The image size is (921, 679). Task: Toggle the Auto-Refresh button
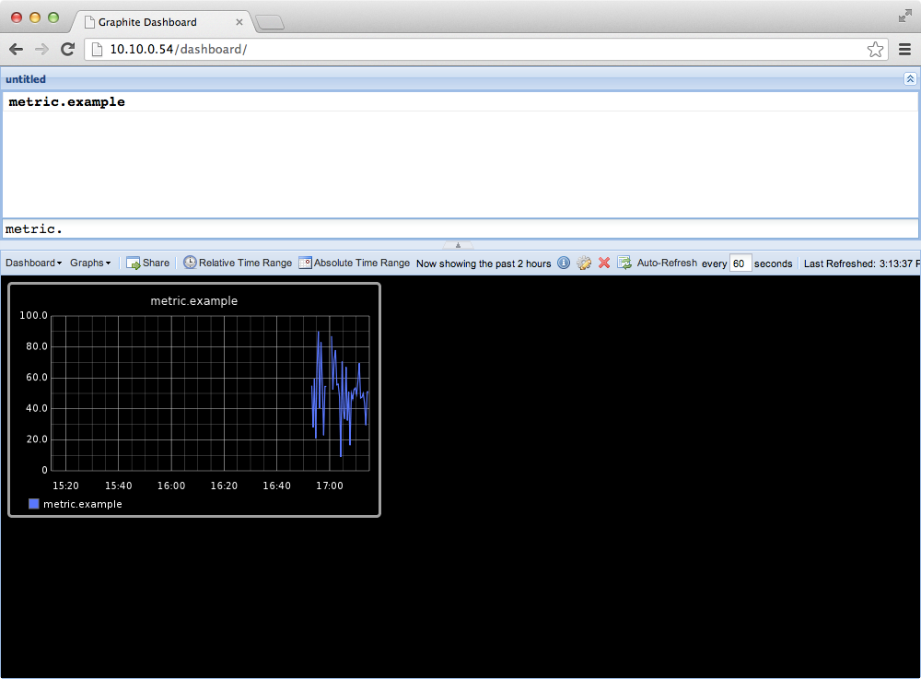pos(667,263)
